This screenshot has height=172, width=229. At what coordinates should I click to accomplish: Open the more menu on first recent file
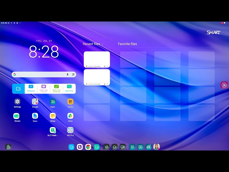[x=107, y=66]
